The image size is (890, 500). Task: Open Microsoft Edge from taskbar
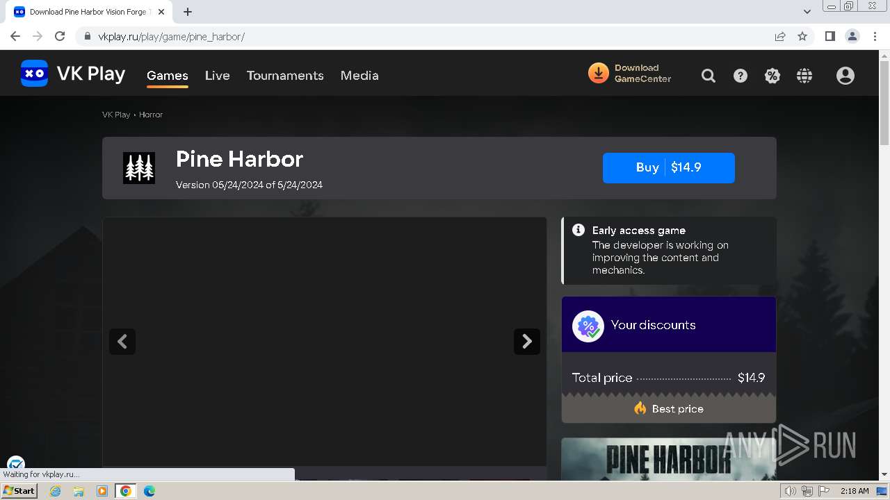click(x=149, y=491)
